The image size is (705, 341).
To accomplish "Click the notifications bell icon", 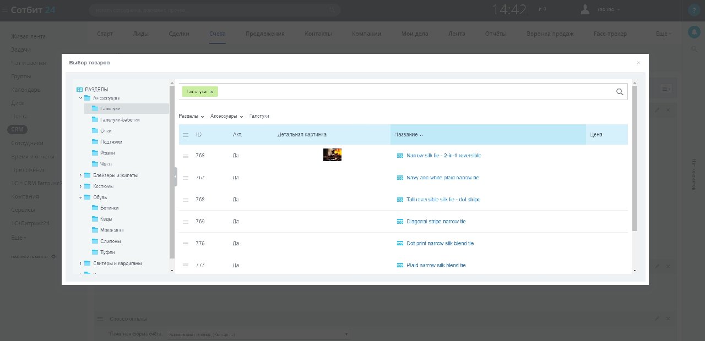I will (695, 32).
